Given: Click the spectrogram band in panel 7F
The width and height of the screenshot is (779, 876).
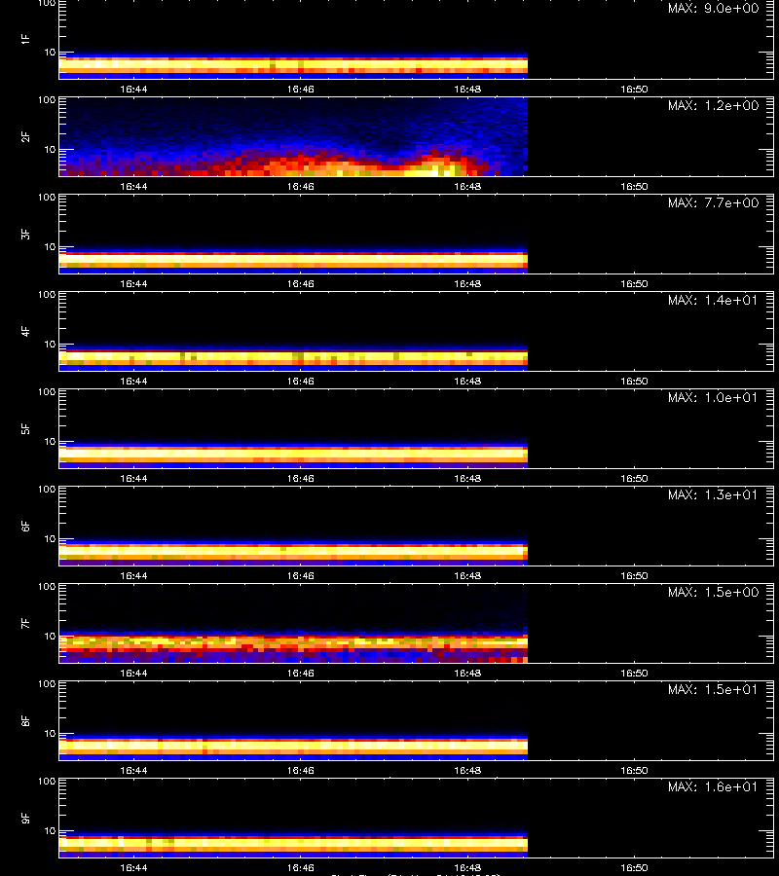Looking at the screenshot, I should pyautogui.click(x=293, y=647).
